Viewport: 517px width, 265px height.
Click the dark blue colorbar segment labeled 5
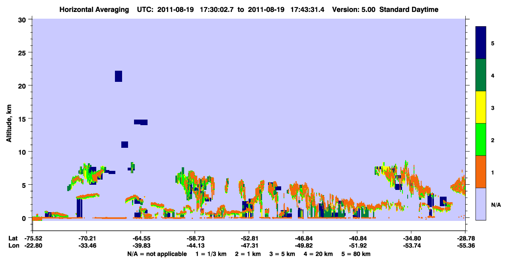[x=481, y=43]
